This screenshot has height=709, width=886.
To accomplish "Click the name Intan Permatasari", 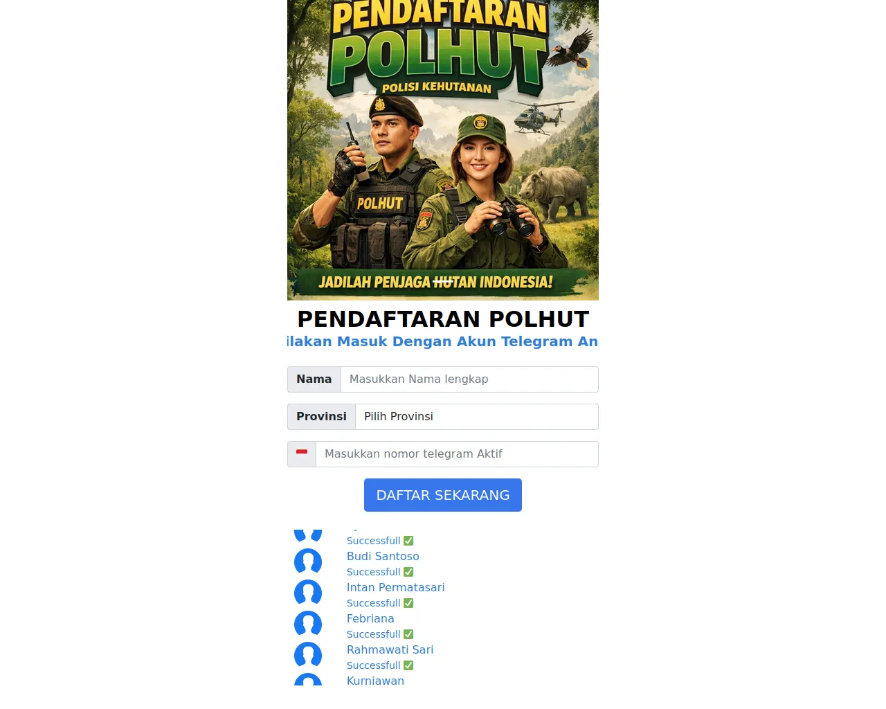I will (396, 588).
